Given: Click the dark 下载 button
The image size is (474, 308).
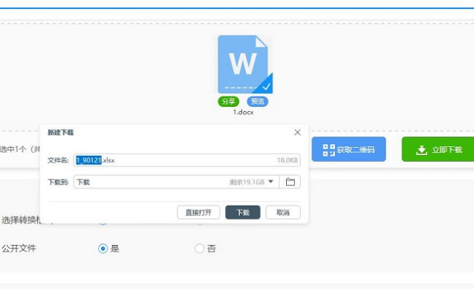Looking at the screenshot, I should pyautogui.click(x=243, y=212).
